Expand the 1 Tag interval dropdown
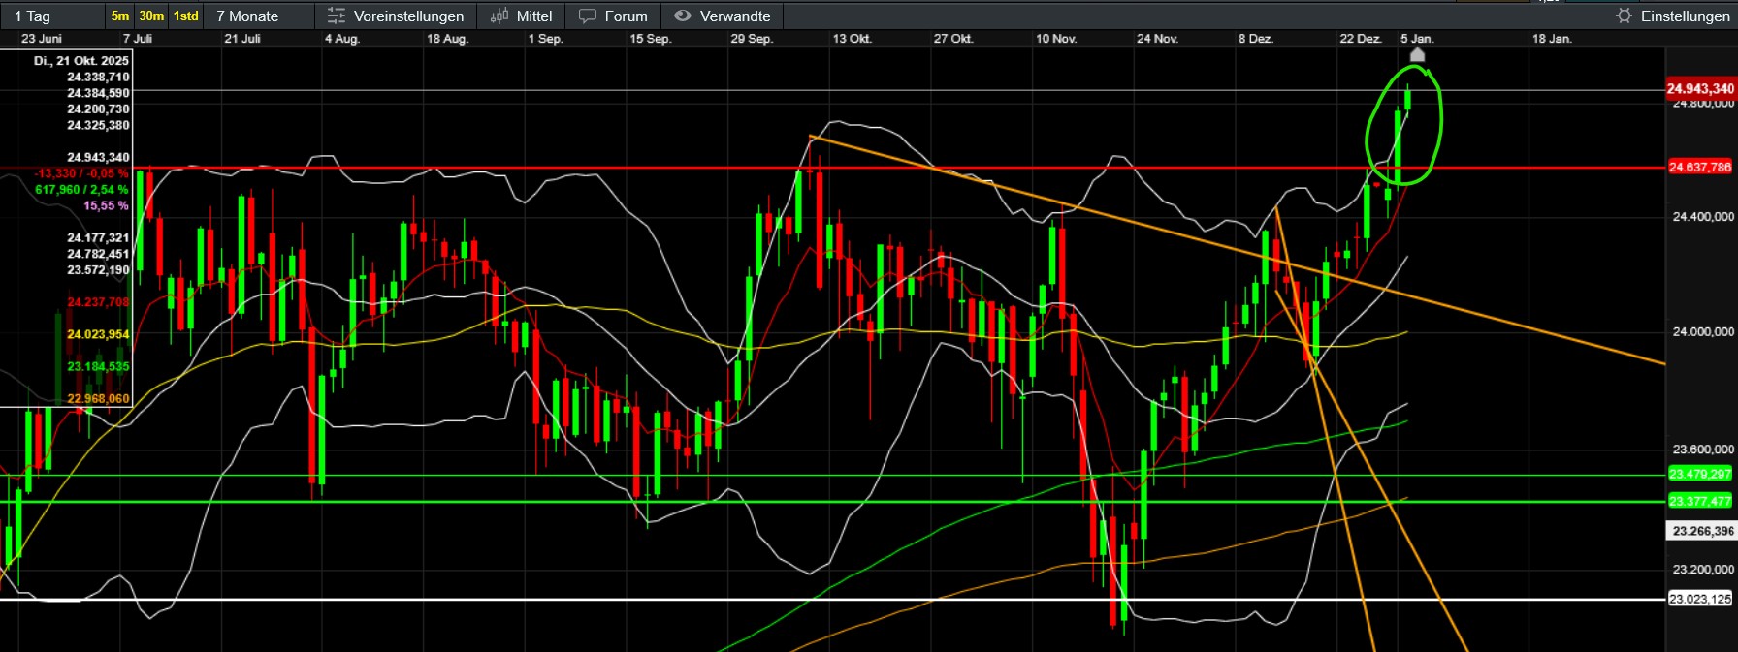 pyautogui.click(x=53, y=16)
